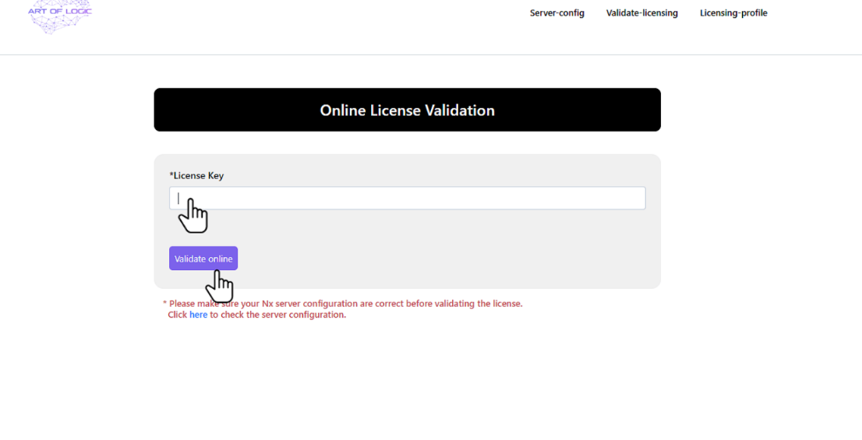Click the Art of Logic logo

coord(59,16)
